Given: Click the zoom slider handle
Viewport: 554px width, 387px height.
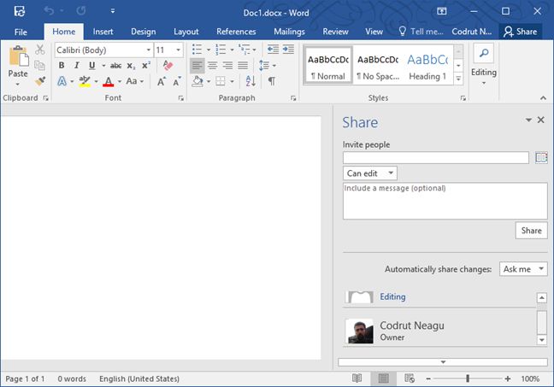Looking at the screenshot, I should pyautogui.click(x=468, y=378).
